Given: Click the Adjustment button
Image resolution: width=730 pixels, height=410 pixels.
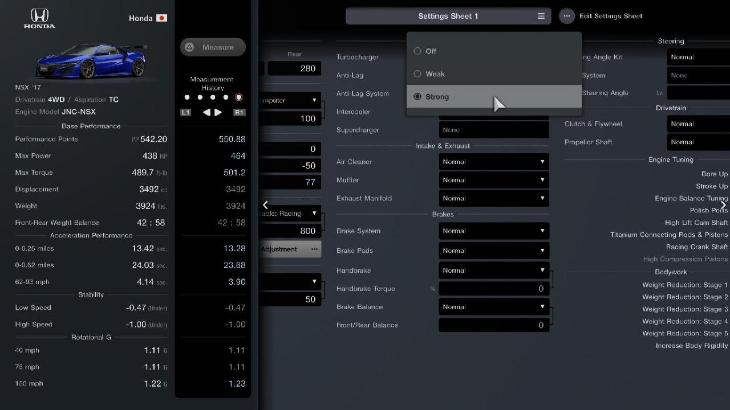Looking at the screenshot, I should click(290, 249).
